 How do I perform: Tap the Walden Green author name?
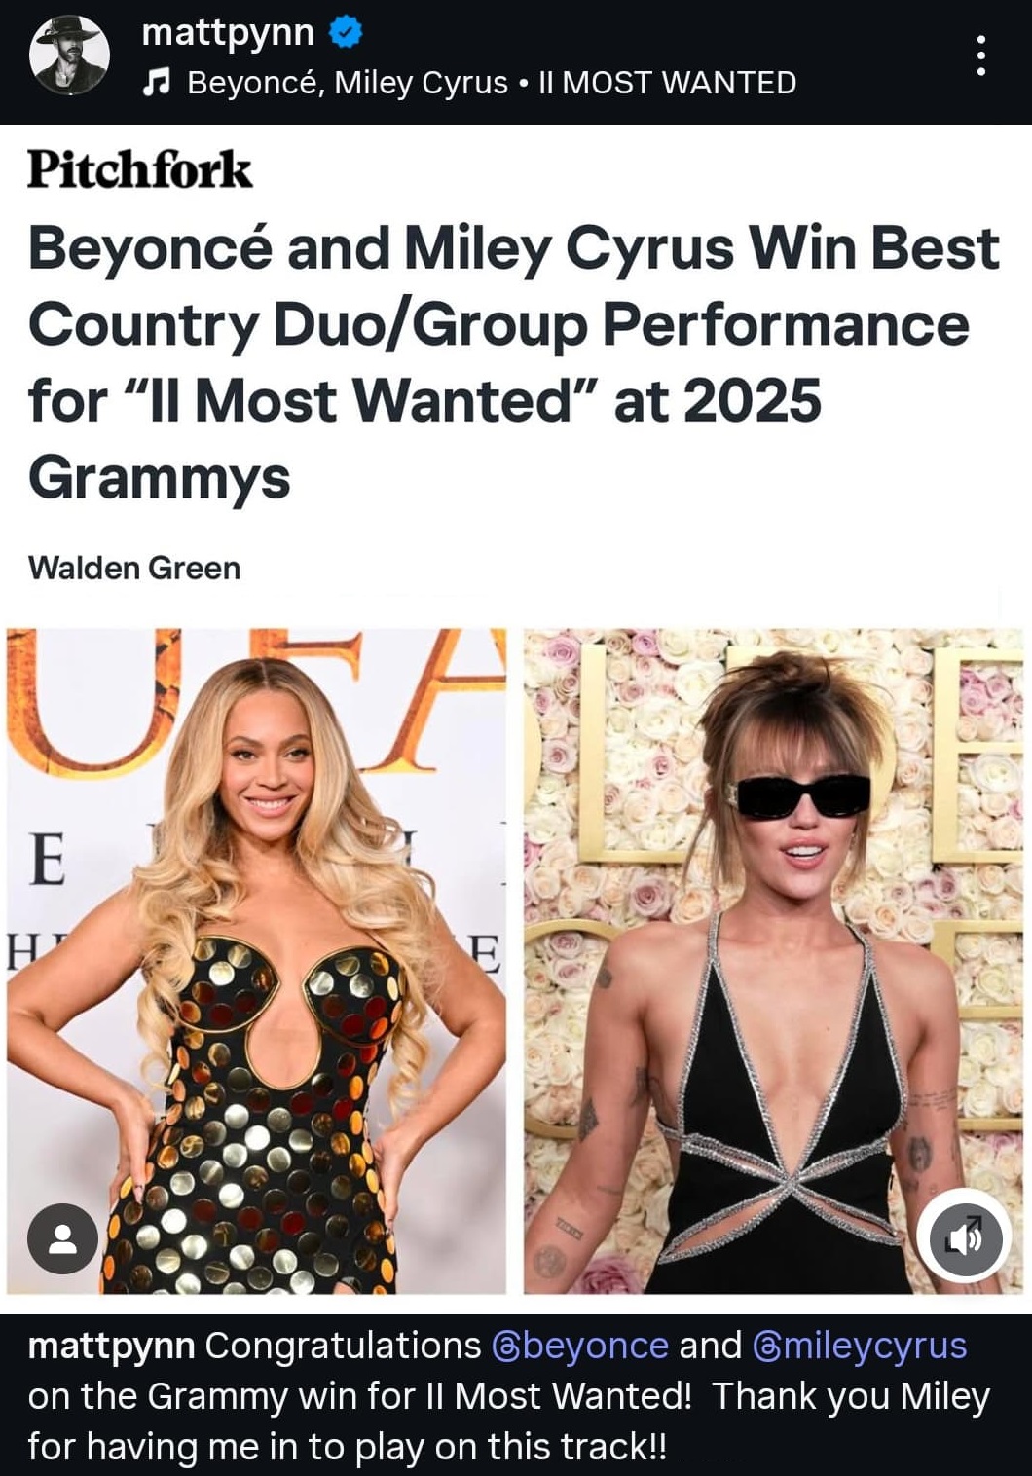click(134, 568)
